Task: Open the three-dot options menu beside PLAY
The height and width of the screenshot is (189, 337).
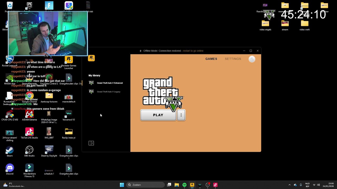Action: (181, 115)
